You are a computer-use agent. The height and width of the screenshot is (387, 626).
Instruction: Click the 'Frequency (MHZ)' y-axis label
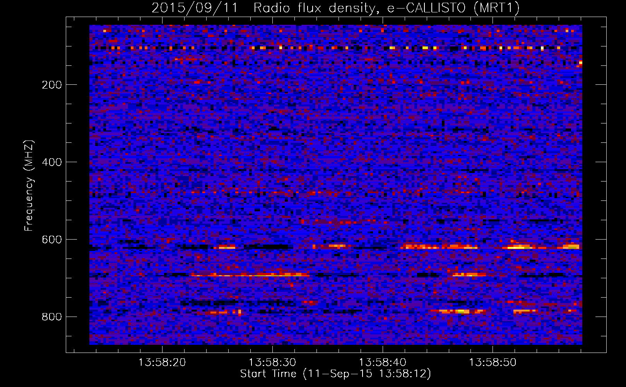[29, 185]
